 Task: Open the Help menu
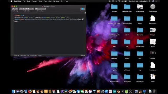66,1
